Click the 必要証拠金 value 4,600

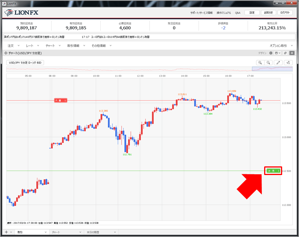[125, 28]
